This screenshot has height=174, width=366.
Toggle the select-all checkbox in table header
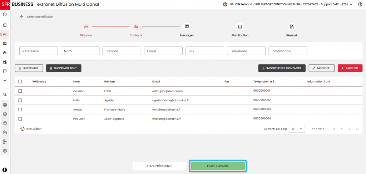(20, 82)
